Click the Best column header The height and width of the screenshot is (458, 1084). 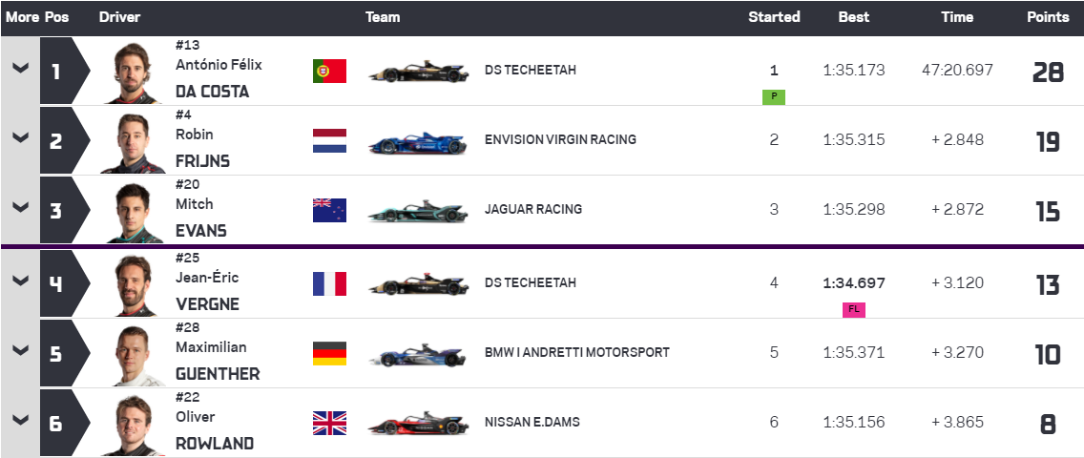pos(854,17)
